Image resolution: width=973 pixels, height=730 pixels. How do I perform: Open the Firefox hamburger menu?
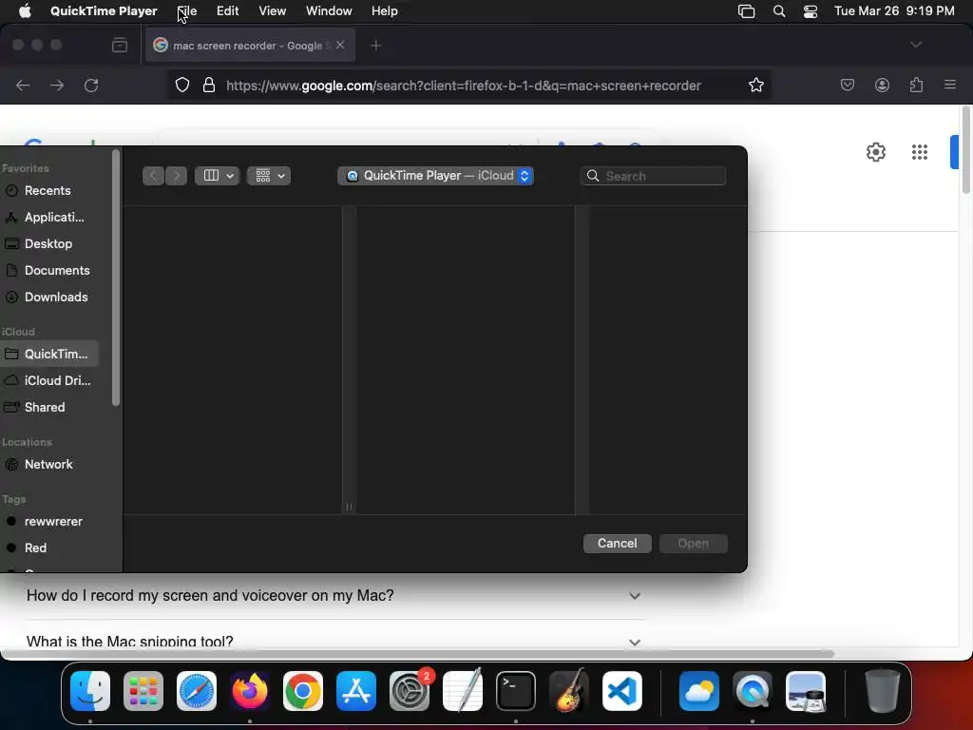950,85
